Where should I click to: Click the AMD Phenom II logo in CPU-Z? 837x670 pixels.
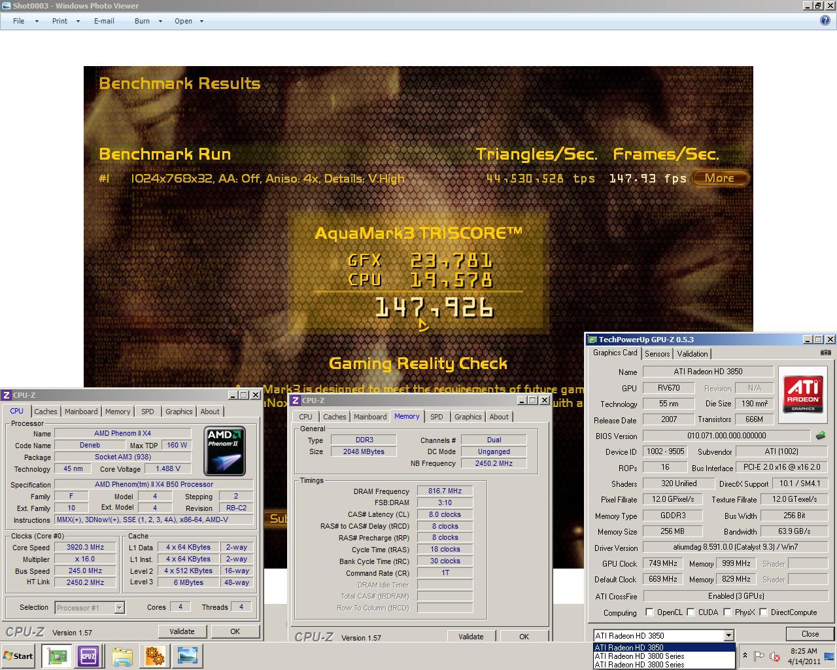pos(225,451)
